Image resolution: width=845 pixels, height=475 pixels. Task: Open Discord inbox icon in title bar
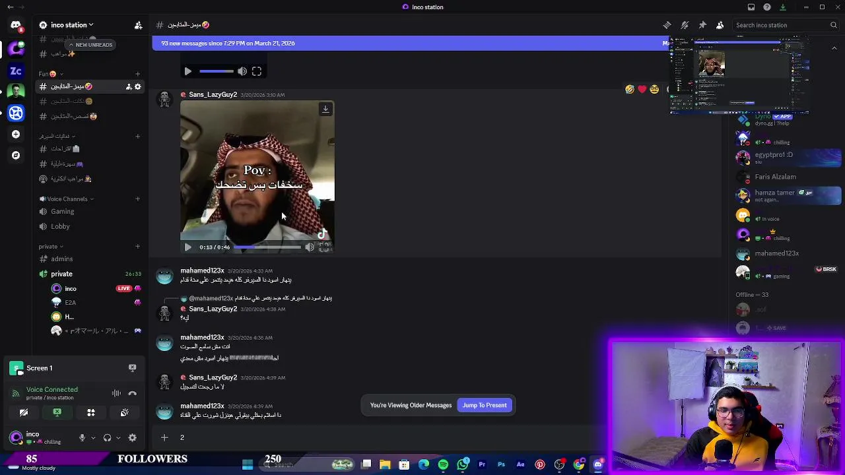[x=751, y=7]
